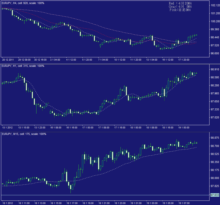
Task: Click the '17 1 00:00' time label
Action: point(88,128)
